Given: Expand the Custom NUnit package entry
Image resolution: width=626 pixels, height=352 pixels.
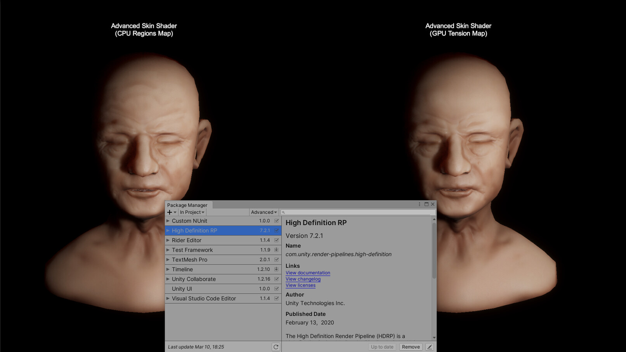Looking at the screenshot, I should click(167, 220).
